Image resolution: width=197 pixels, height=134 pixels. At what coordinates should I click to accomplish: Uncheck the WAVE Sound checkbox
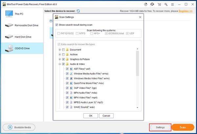[x=67, y=107]
